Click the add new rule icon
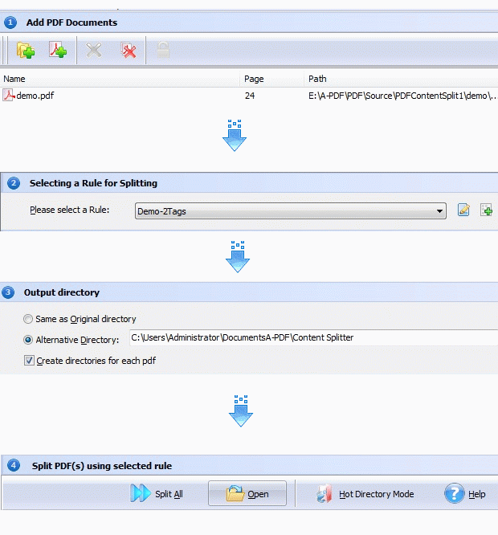Viewport: 498px width, 535px height. (x=487, y=210)
